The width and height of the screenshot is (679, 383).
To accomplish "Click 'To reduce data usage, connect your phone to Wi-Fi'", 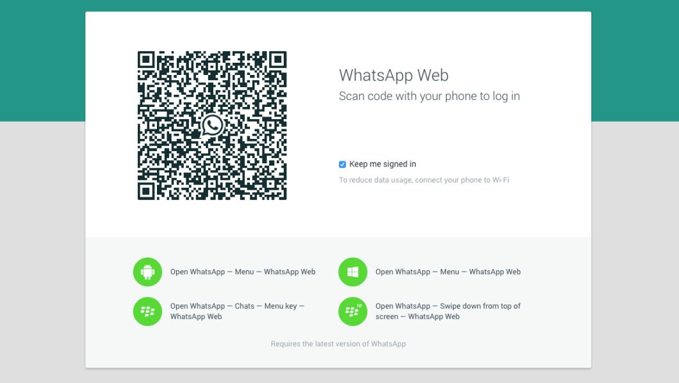I will [424, 180].
